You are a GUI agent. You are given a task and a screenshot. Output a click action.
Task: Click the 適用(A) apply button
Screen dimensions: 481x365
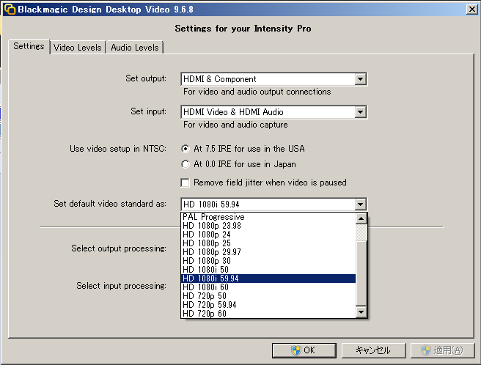[x=443, y=350]
